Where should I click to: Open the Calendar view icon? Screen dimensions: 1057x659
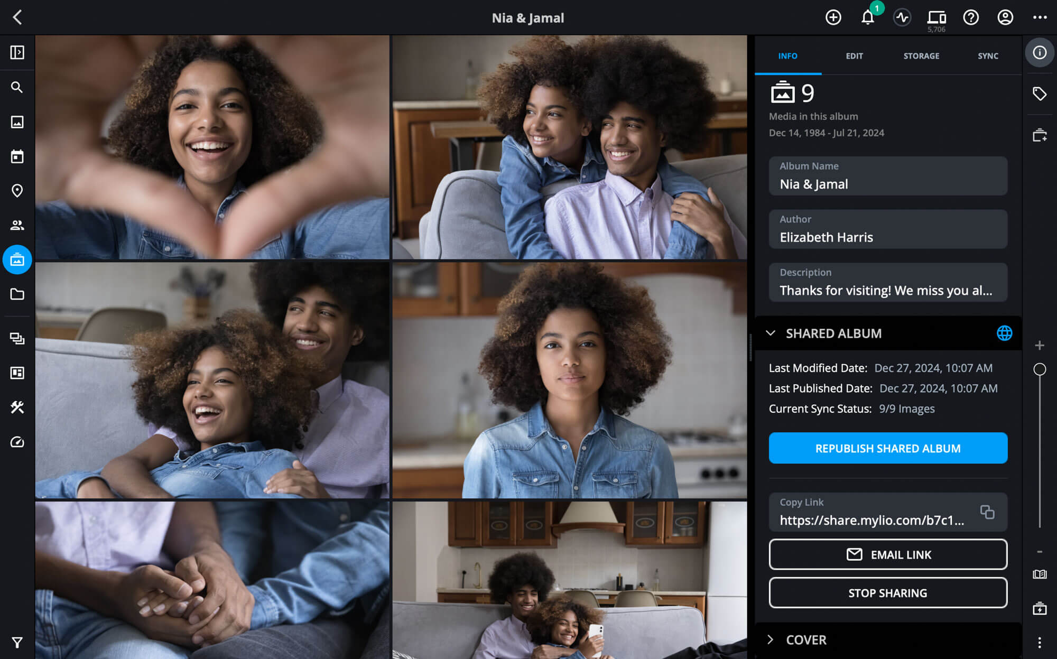click(17, 156)
